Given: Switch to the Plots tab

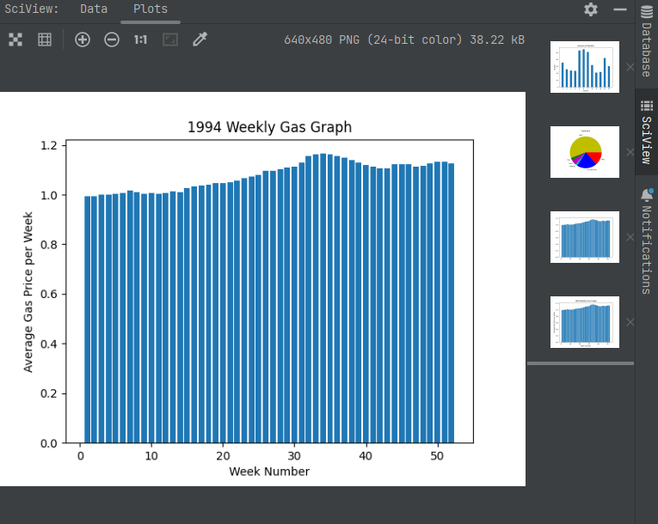Looking at the screenshot, I should tap(151, 9).
